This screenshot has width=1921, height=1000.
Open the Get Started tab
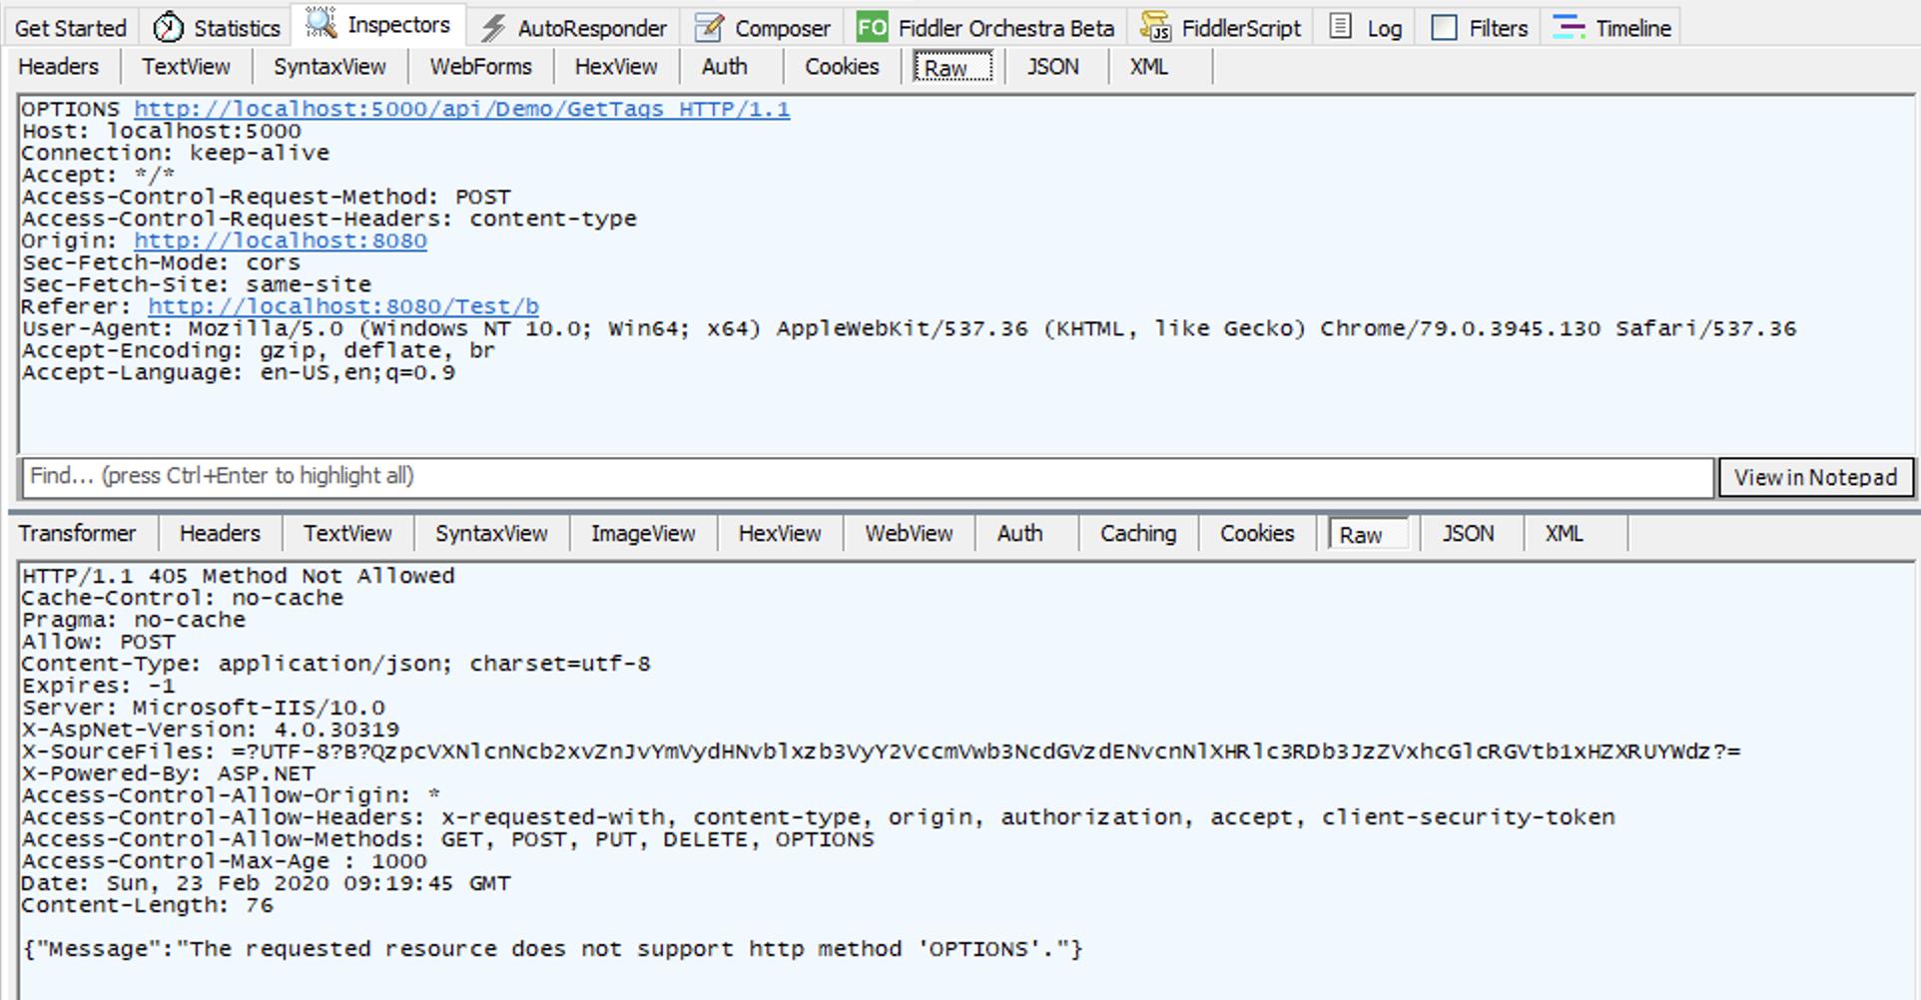pos(71,28)
